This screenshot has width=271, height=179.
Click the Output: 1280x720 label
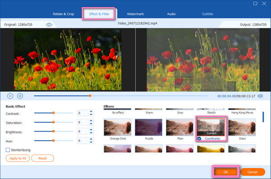(x=253, y=25)
